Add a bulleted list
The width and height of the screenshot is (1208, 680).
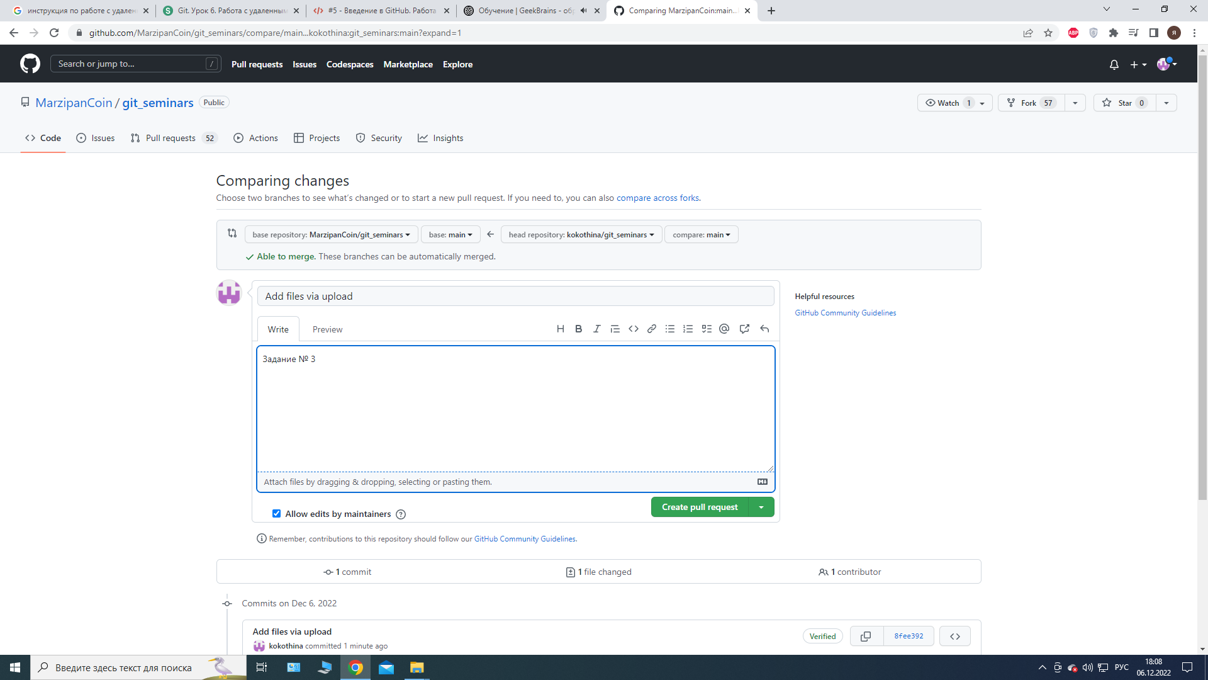coord(670,329)
